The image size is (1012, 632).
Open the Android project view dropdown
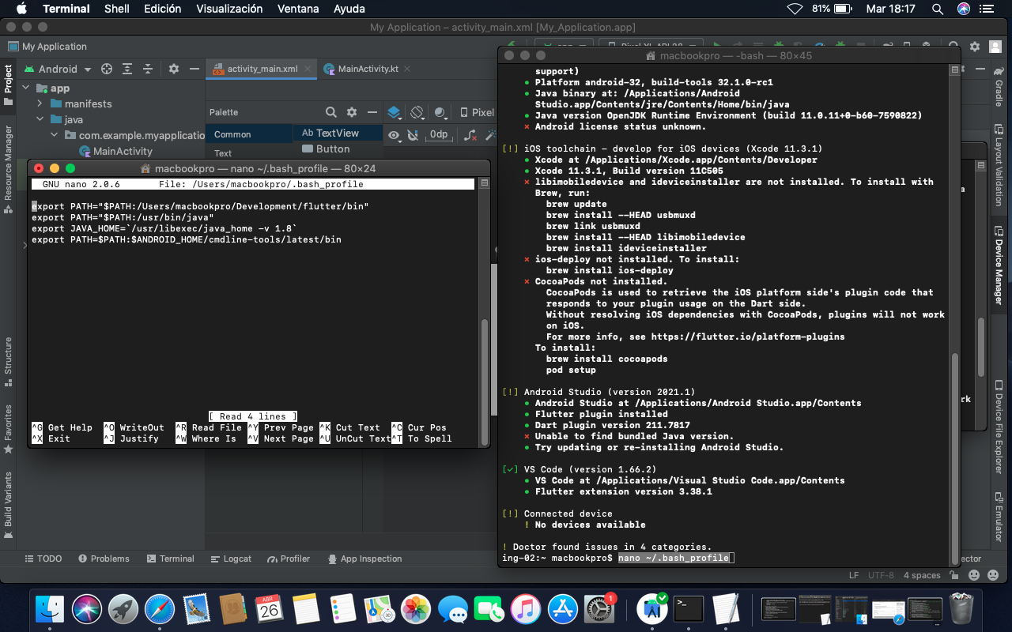click(58, 69)
